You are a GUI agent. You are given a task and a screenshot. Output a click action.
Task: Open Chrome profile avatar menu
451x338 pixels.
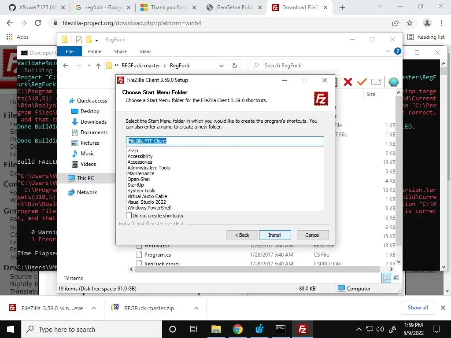coord(427,23)
